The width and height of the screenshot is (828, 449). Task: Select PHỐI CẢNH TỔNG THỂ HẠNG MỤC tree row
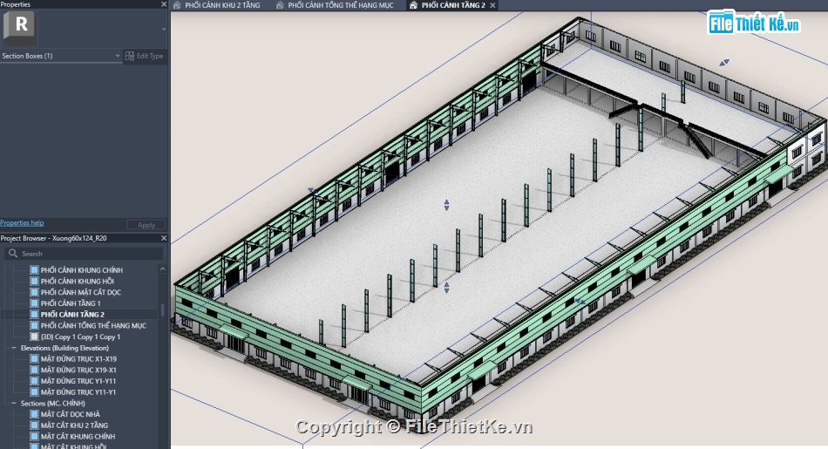pos(93,326)
